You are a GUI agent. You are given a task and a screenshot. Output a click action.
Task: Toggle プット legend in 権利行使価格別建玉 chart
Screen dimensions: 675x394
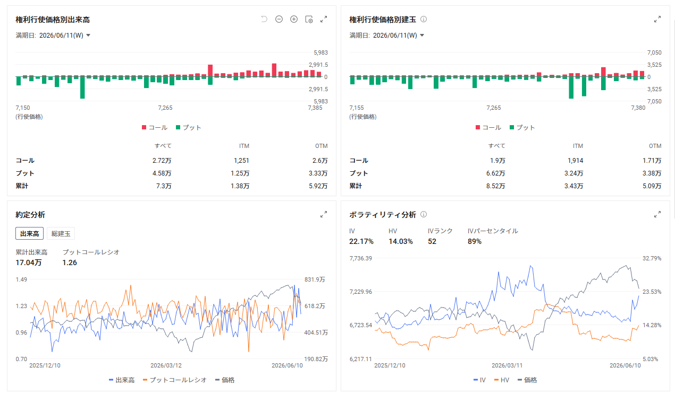[x=522, y=127]
